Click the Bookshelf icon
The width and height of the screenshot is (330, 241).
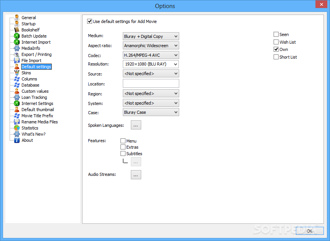pos(17,30)
